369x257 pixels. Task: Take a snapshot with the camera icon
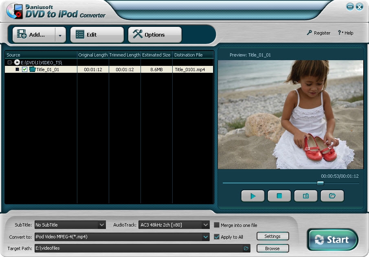pyautogui.click(x=305, y=196)
